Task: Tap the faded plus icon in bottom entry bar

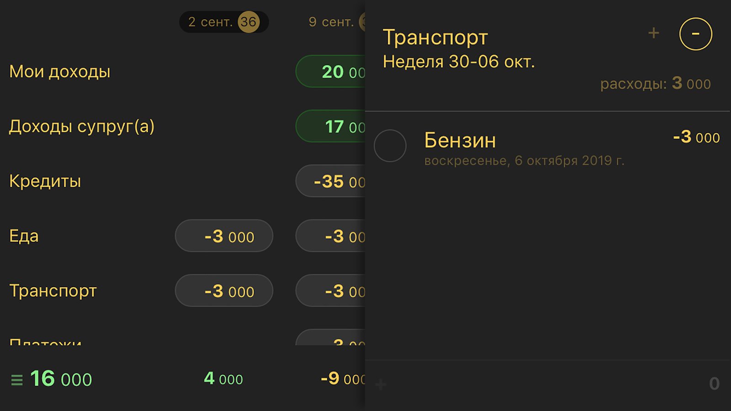Action: tap(381, 385)
